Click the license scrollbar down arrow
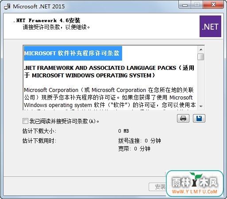227x199 pixels. point(201,106)
